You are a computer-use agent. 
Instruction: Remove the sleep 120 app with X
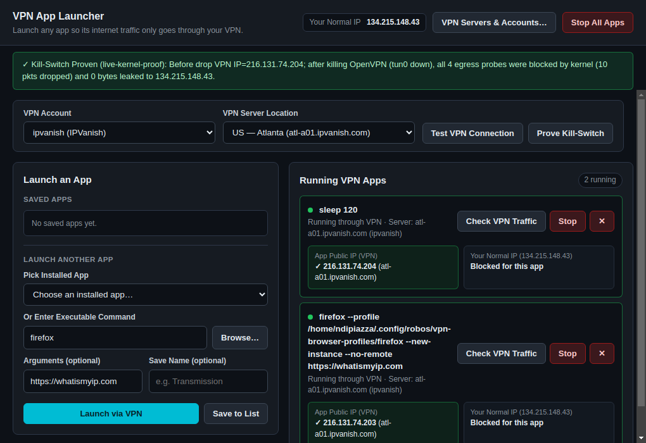[x=602, y=221]
